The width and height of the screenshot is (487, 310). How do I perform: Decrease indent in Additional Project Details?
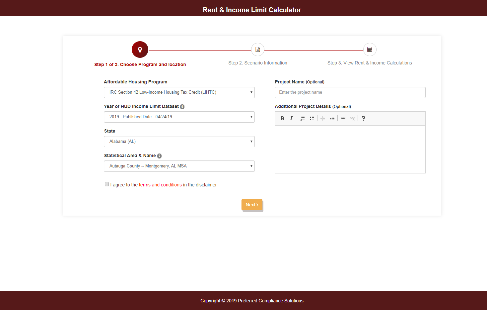pos(323,118)
